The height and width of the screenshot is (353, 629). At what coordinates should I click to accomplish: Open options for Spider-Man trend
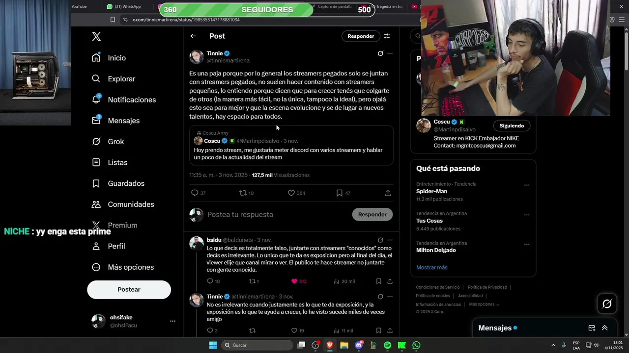(x=527, y=185)
